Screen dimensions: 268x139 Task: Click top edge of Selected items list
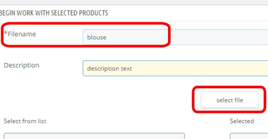click(249, 134)
